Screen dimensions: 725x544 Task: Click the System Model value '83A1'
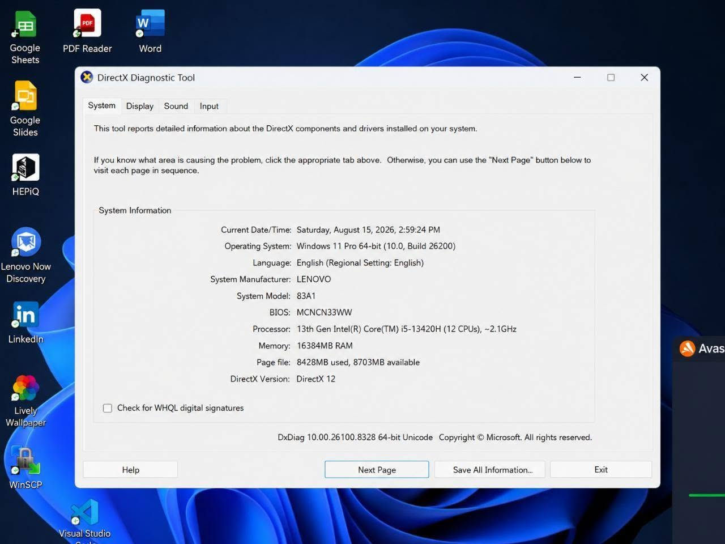(x=306, y=296)
